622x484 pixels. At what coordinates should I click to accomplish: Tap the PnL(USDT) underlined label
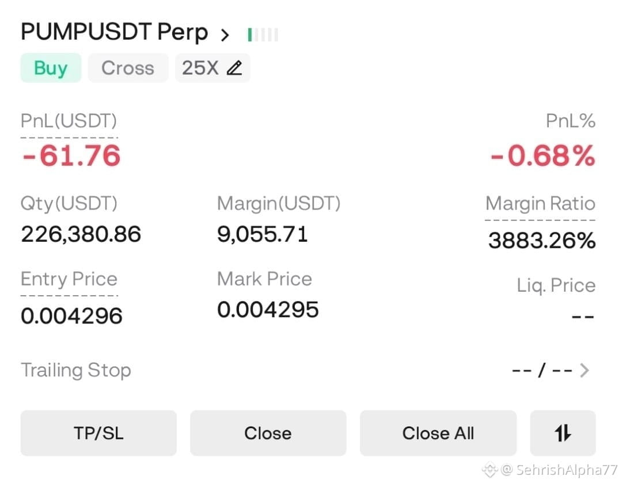click(69, 121)
